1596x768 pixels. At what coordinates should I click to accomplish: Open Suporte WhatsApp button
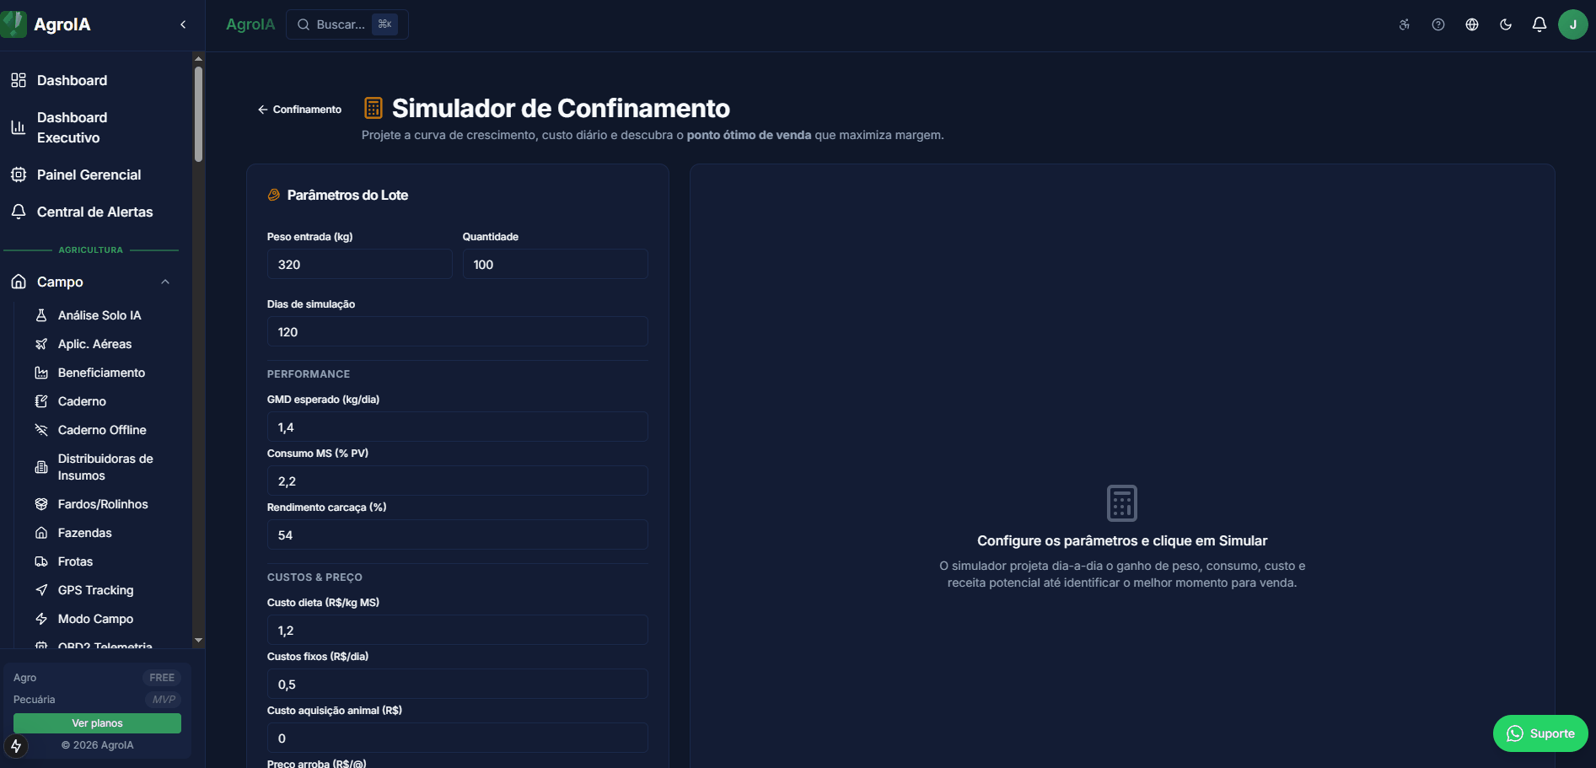click(x=1540, y=733)
